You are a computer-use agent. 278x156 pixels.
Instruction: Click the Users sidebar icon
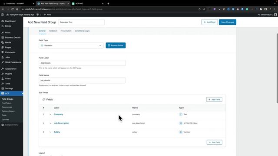[3, 78]
